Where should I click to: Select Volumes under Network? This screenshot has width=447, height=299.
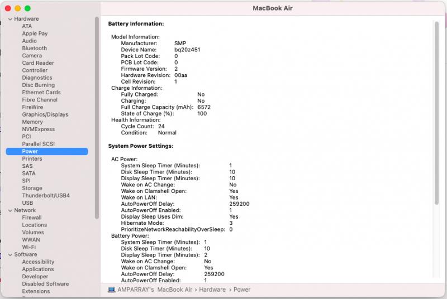click(x=33, y=233)
